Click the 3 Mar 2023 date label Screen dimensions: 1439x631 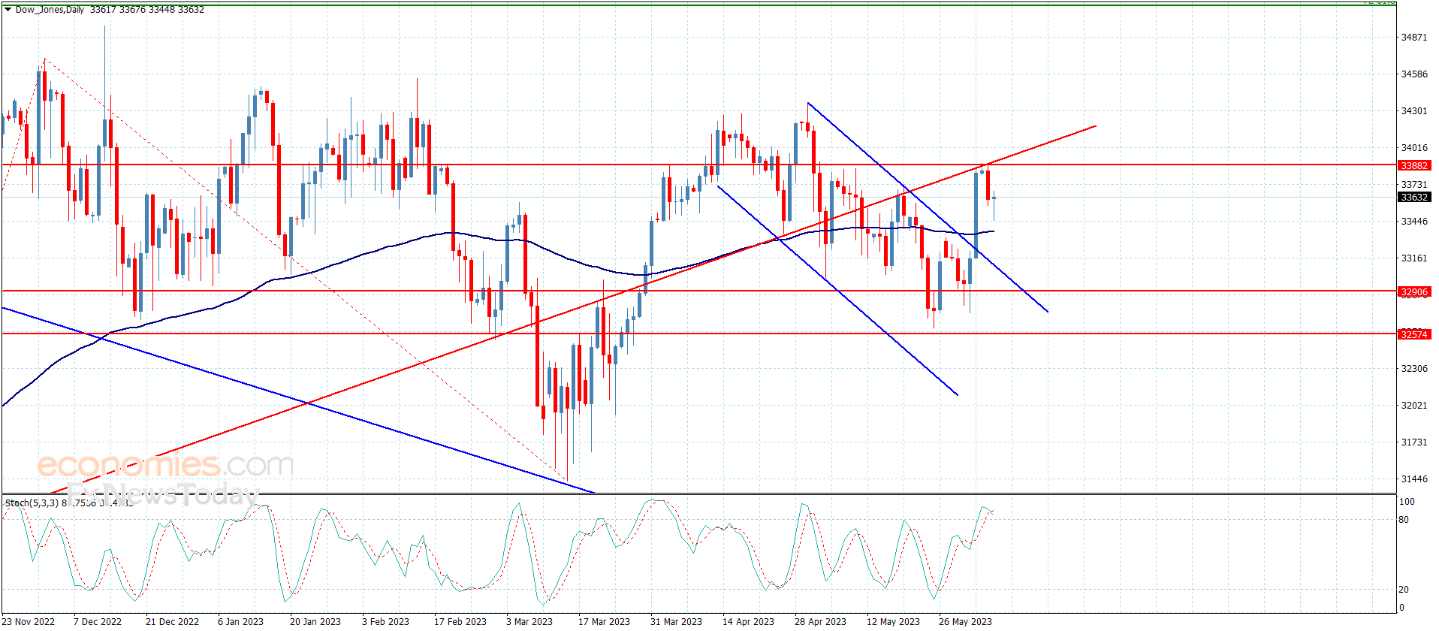click(x=529, y=621)
